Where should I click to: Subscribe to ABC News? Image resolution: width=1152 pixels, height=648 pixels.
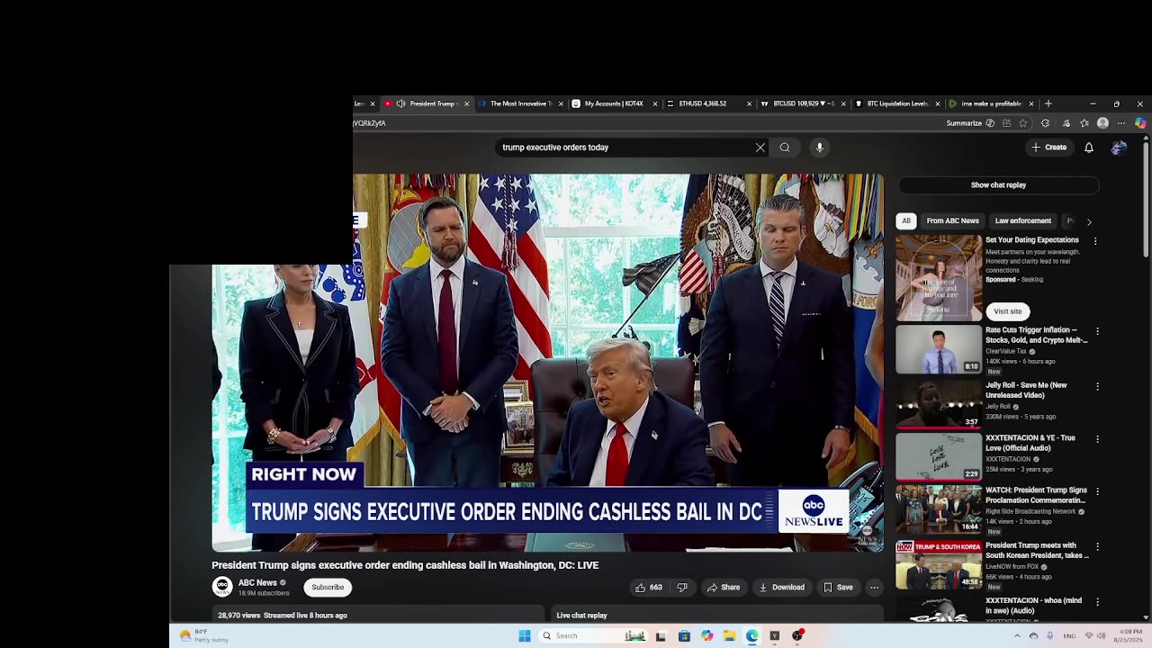click(x=328, y=588)
